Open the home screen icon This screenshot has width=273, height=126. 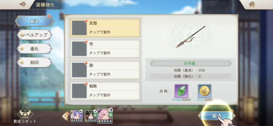click(252, 4)
